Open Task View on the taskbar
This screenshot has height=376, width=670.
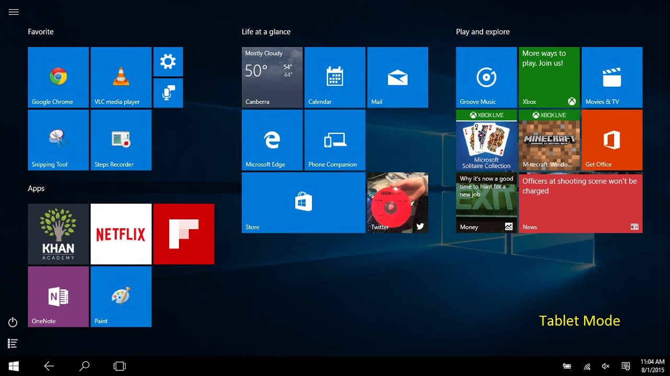[x=120, y=367]
